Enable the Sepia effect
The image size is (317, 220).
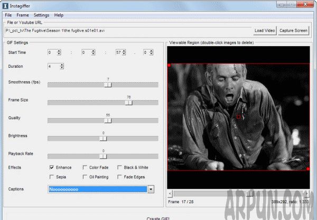[51, 177]
